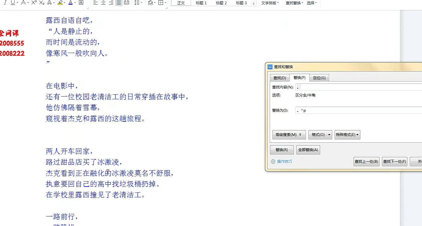Open strikethrough options dropdown arrow

[28, 3]
